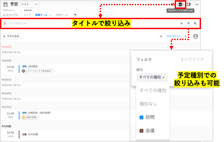This screenshot has width=224, height=142.
Task: Click the user avatar icon
Action: [196, 37]
